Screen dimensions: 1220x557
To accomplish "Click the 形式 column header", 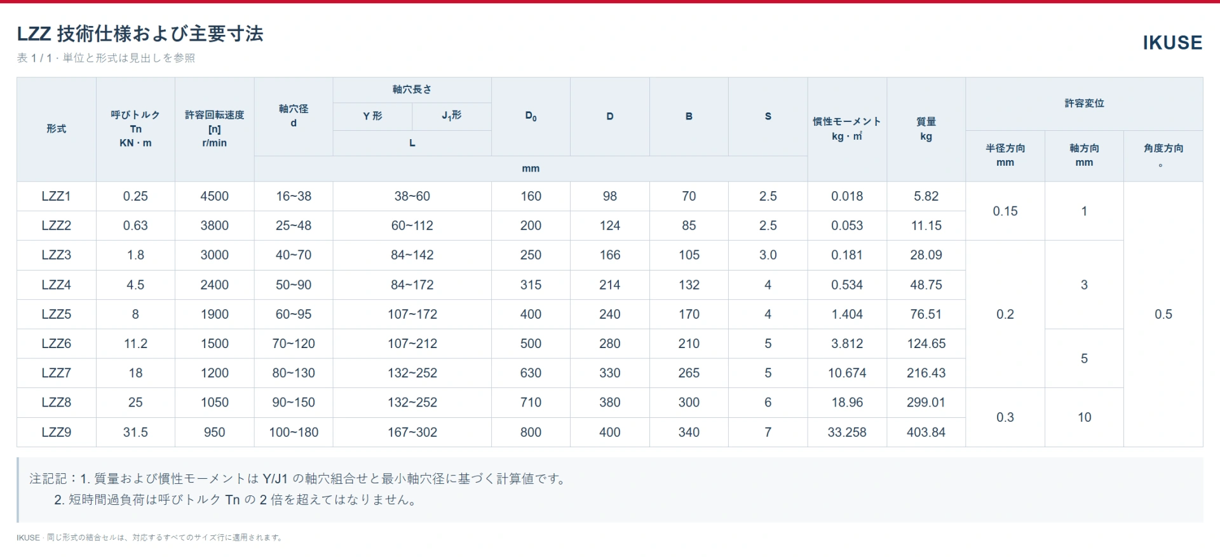I will pyautogui.click(x=57, y=129).
